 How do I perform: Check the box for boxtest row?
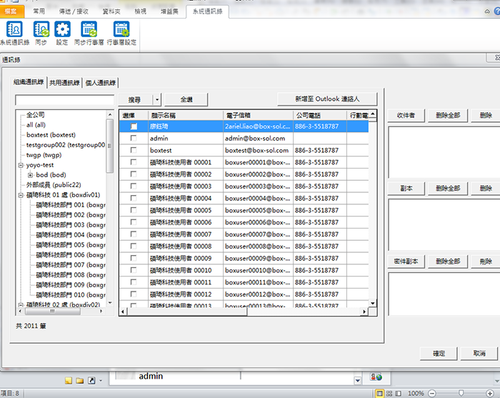click(134, 150)
